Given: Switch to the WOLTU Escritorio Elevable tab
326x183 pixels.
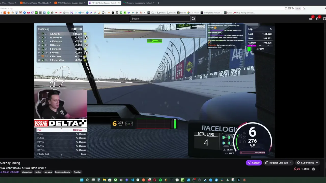Looking at the screenshot, I should (70, 3).
